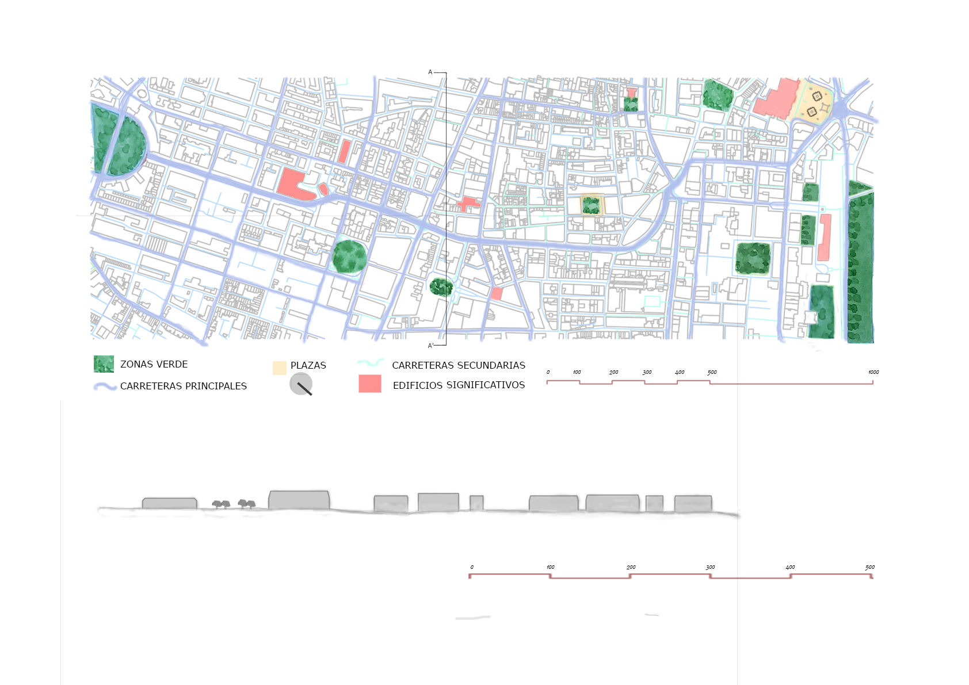Screen dimensions: 969x685
Task: Click the semicircular green park at left edge
Action: [x=119, y=140]
